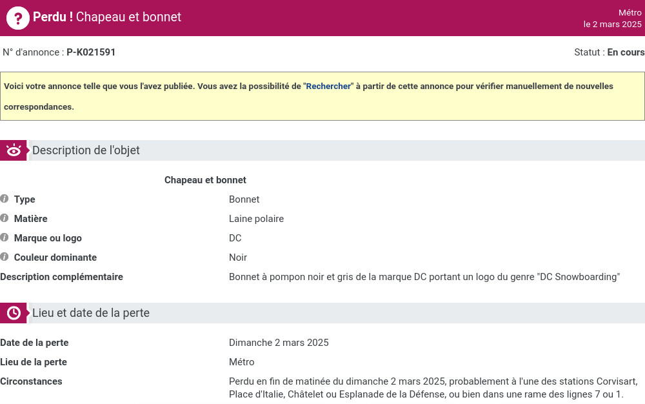645x404 pixels.
Task: Click the info icon next to Type
Action: pyautogui.click(x=5, y=199)
